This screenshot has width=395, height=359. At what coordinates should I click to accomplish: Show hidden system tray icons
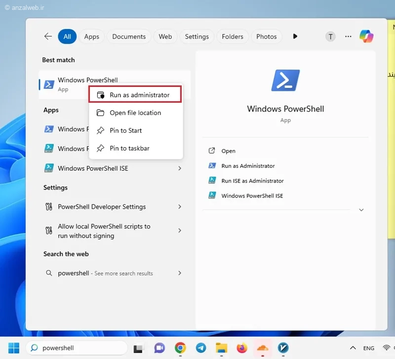(x=353, y=348)
